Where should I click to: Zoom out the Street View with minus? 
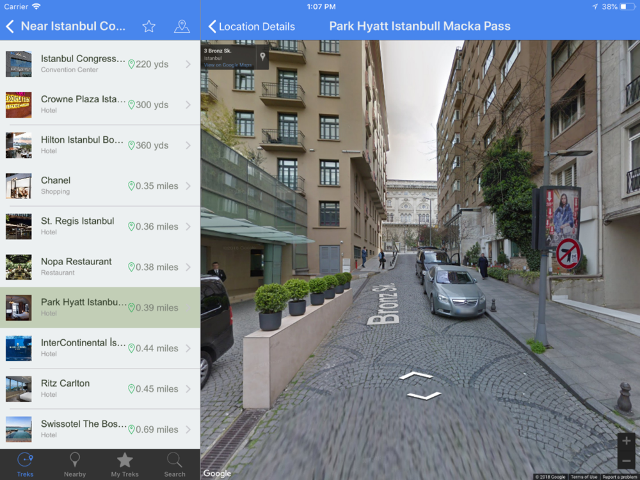tap(626, 461)
